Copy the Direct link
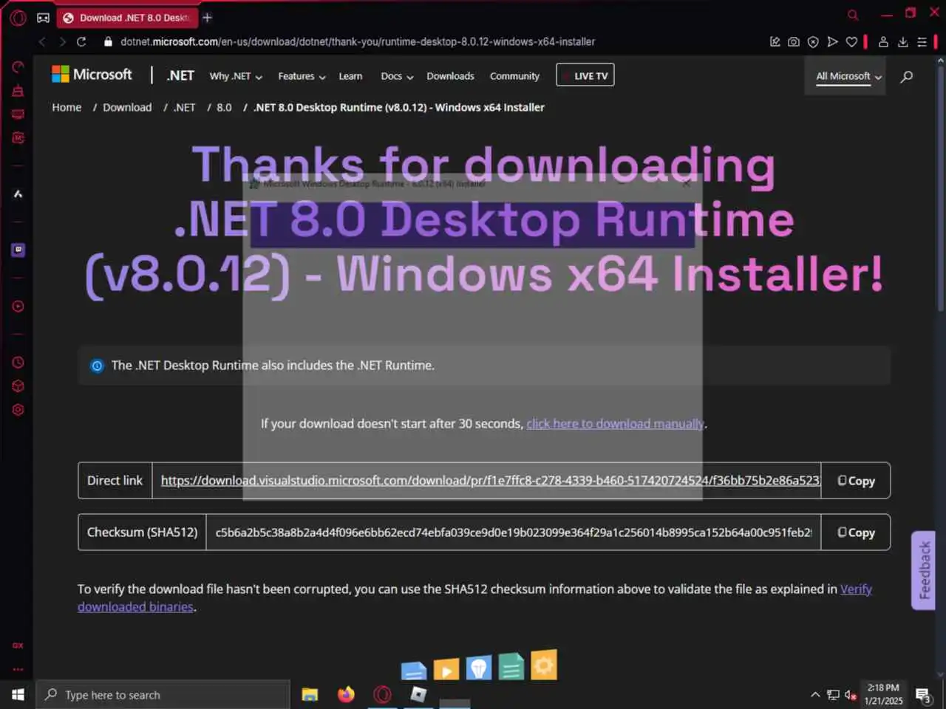This screenshot has width=946, height=709. tap(855, 481)
